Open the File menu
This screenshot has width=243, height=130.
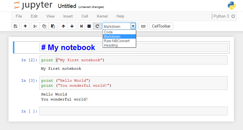[19, 16]
